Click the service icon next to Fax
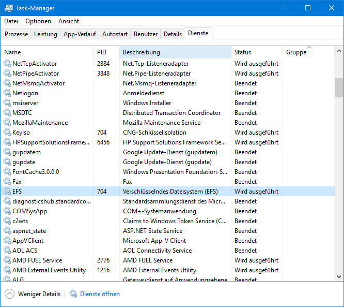This screenshot has width=344, height=307. (x=7, y=182)
